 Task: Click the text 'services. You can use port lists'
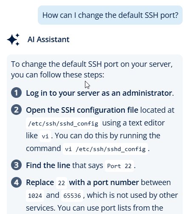[x=94, y=208]
